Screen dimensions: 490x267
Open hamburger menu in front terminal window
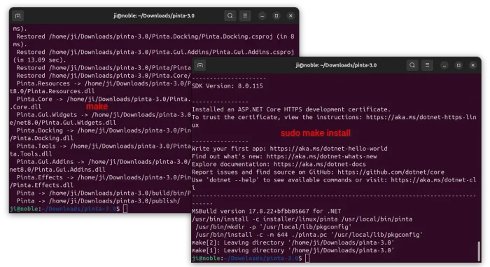click(427, 65)
